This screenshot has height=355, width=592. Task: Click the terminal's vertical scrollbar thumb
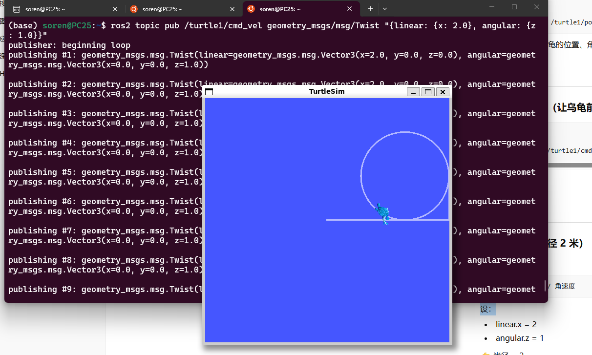pyautogui.click(x=545, y=285)
